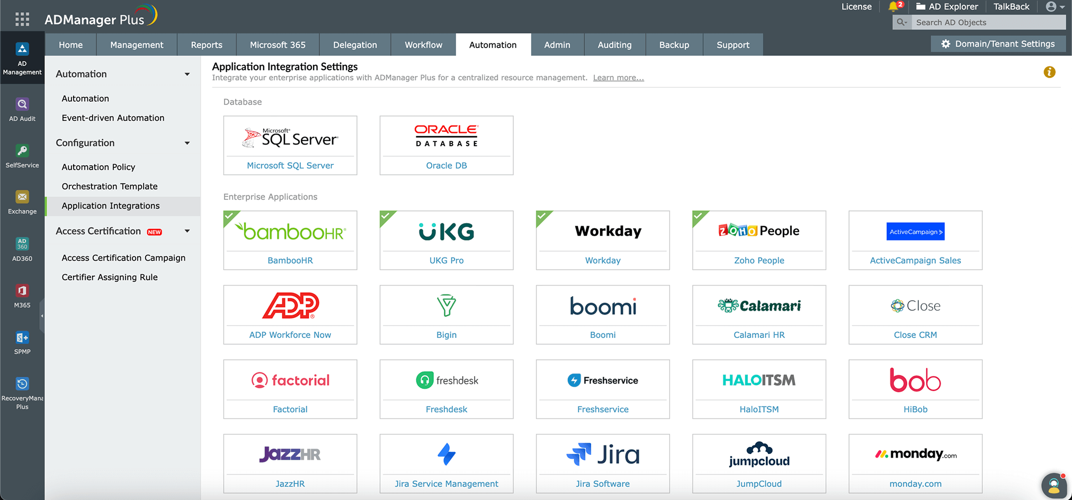Click the ADP logo
Screen dimensions: 1072x500
pyautogui.click(x=290, y=305)
